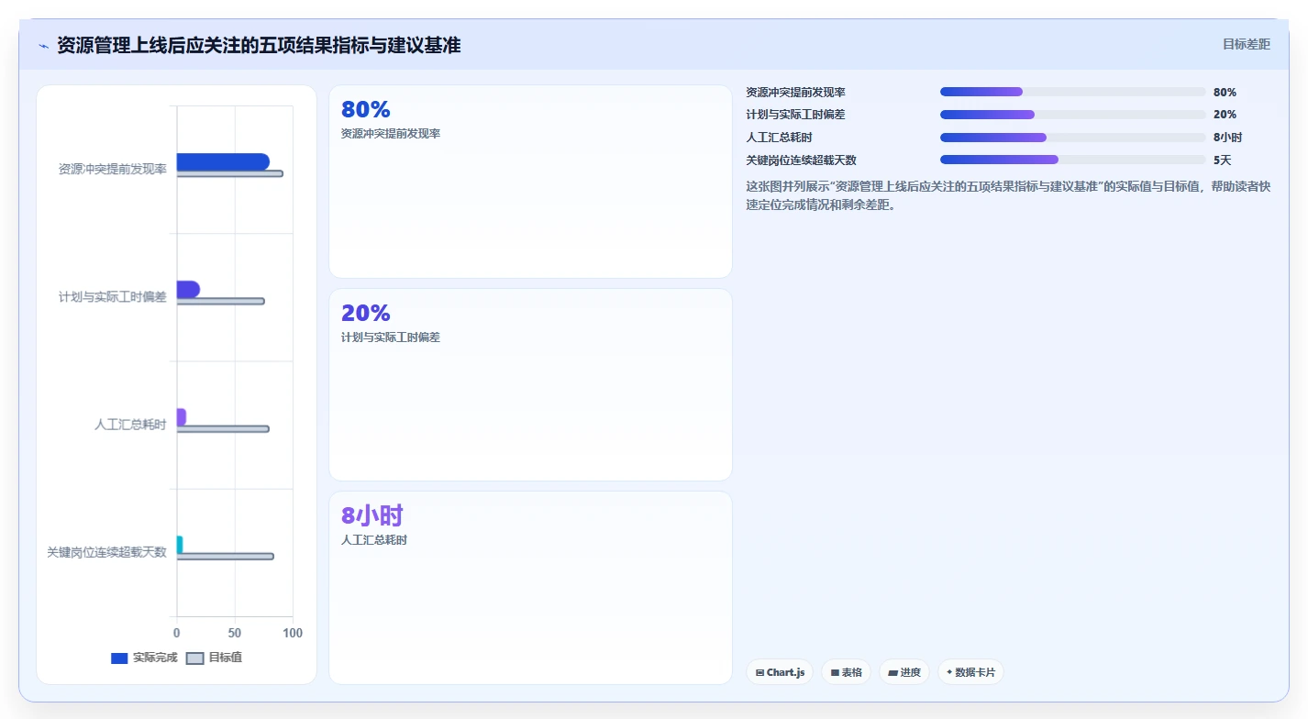Viewport: 1308px width, 719px height.
Task: Click the 50 tick on the chart axis
Action: click(235, 633)
